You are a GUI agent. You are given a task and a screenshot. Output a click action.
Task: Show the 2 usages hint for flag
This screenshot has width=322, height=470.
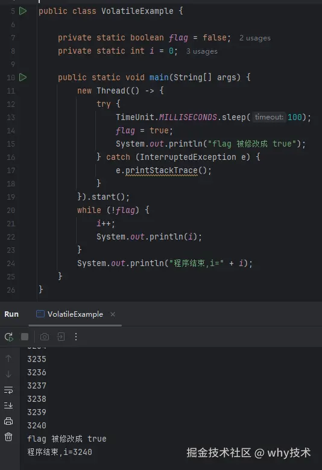pyautogui.click(x=255, y=38)
